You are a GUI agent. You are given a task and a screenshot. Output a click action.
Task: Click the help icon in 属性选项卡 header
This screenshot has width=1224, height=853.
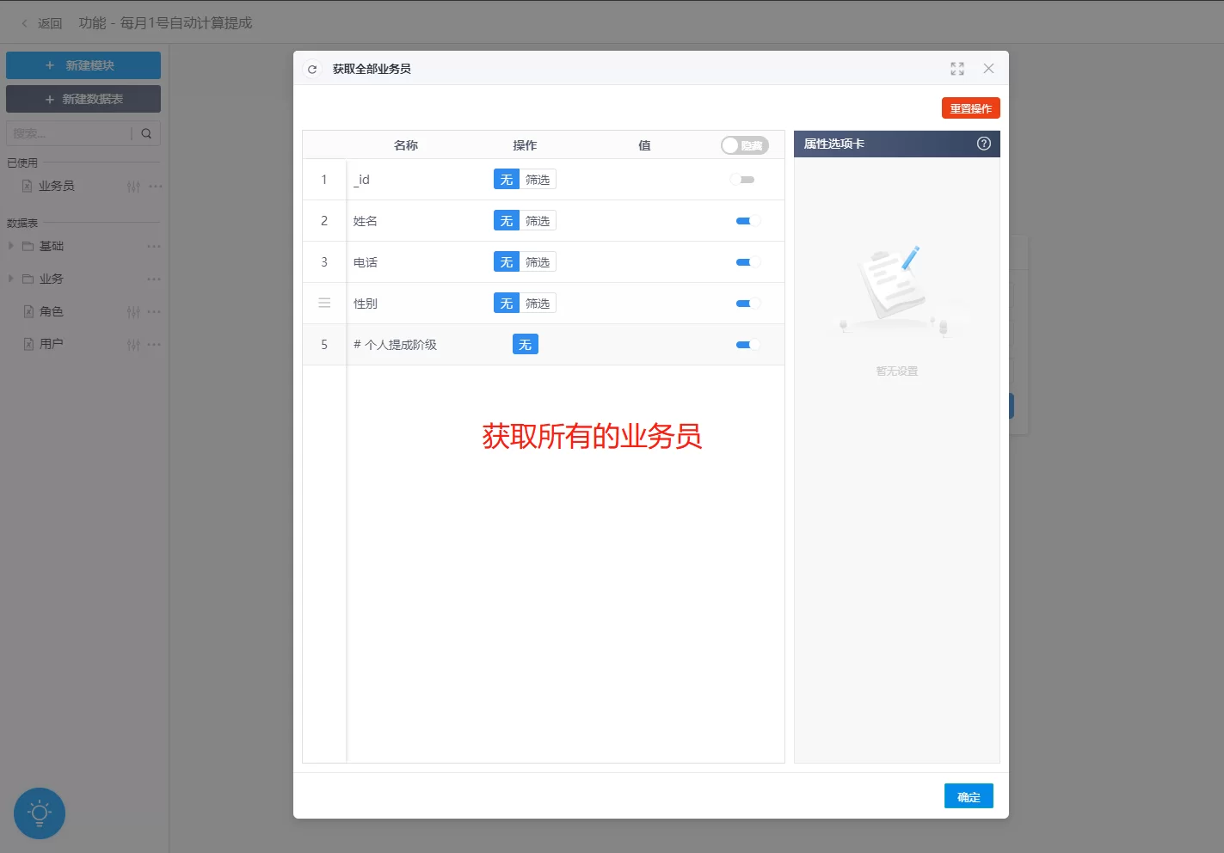[x=984, y=144]
